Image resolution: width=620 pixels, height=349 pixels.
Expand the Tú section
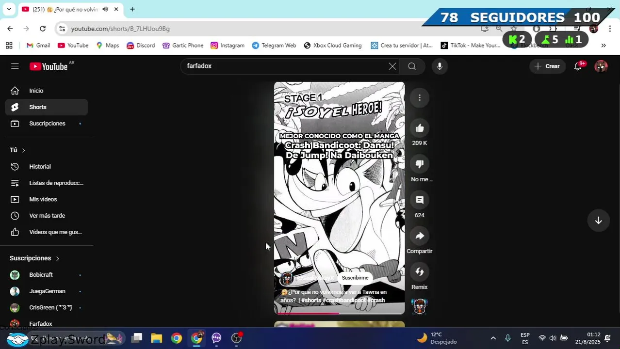tap(17, 150)
